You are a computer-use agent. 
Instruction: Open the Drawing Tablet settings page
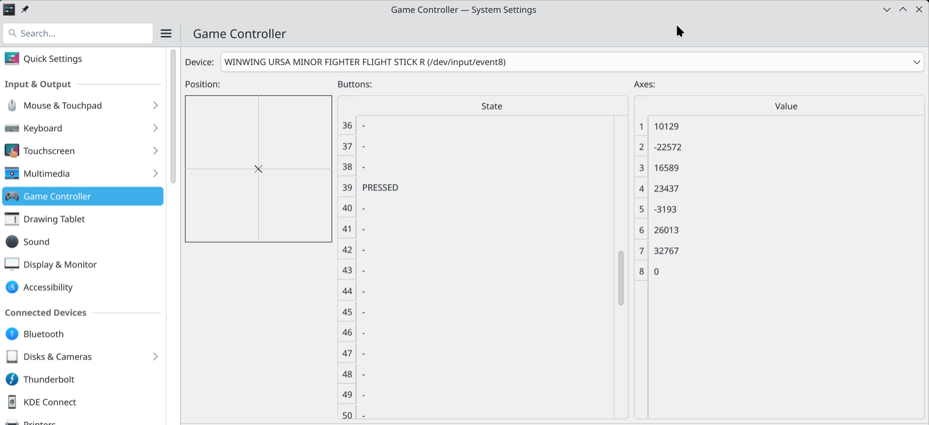pos(83,219)
